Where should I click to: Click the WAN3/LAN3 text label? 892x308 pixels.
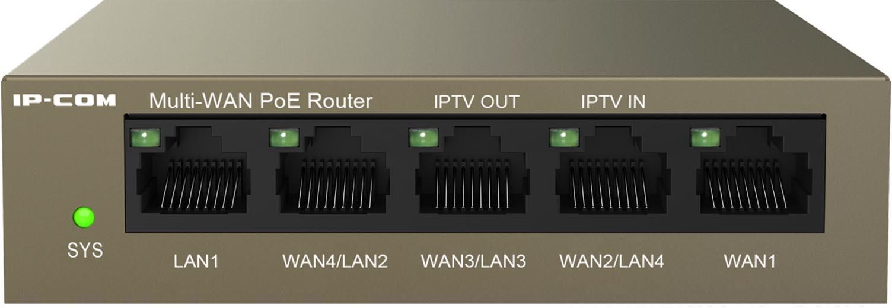(473, 261)
